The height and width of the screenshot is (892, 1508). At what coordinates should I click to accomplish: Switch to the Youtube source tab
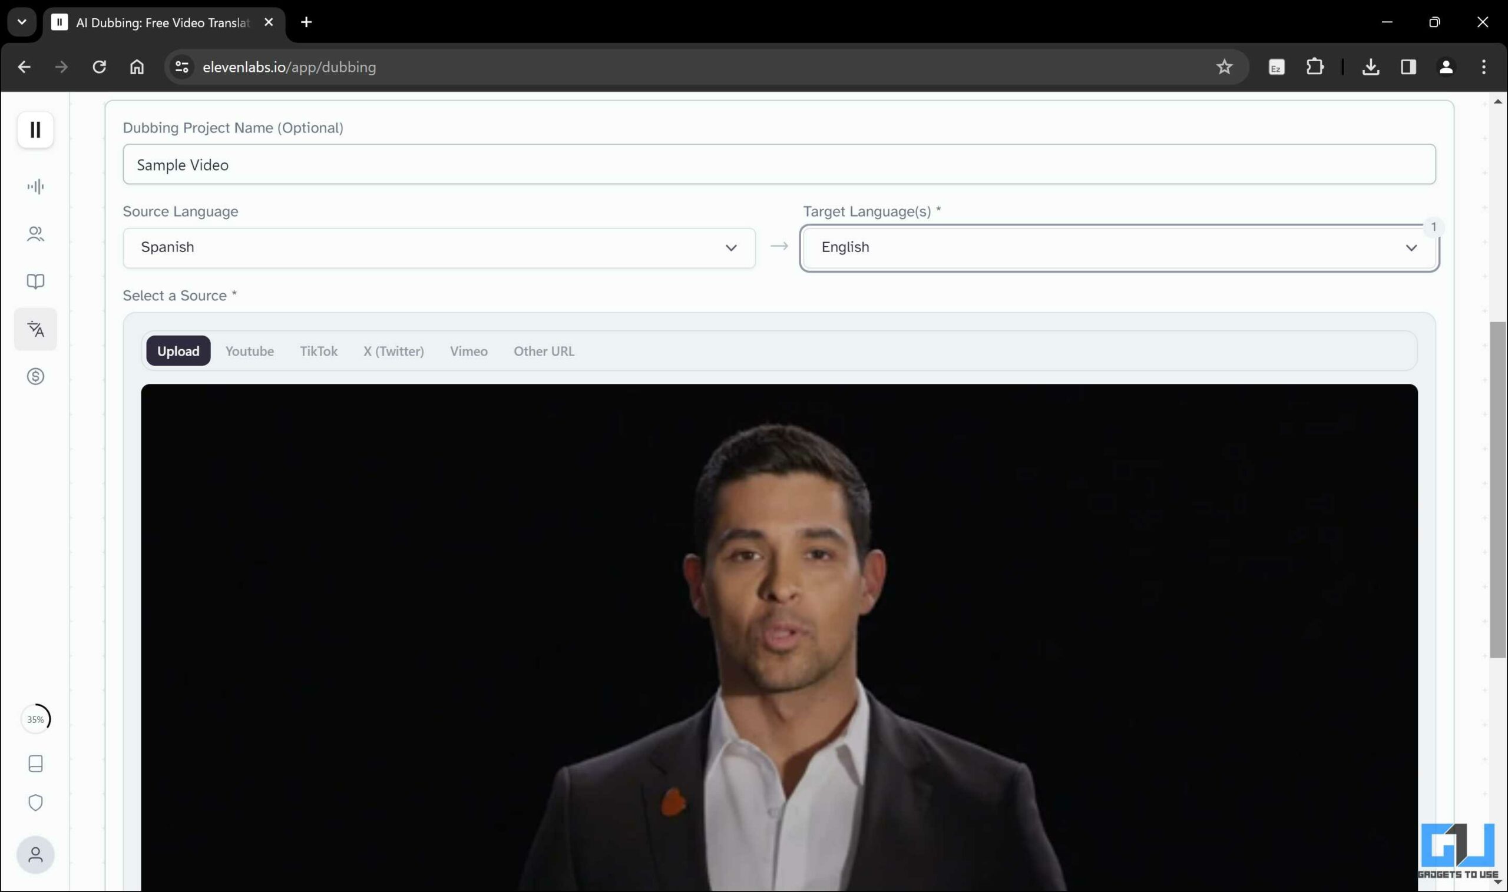click(x=250, y=351)
